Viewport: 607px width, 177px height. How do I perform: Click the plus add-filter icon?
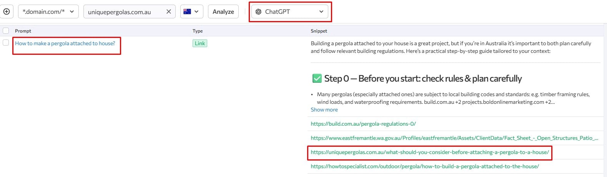6,11
